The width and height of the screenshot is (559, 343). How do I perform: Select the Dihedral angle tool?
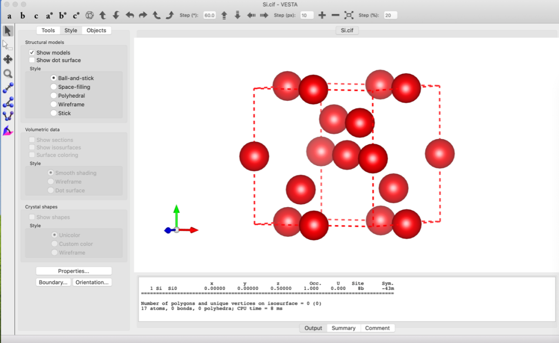[x=8, y=116]
